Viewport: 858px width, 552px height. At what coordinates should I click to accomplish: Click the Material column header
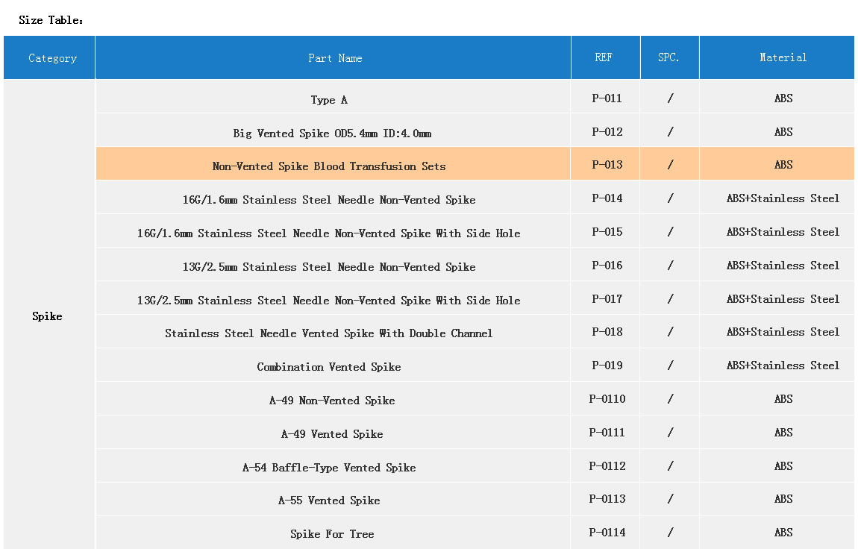click(x=783, y=57)
